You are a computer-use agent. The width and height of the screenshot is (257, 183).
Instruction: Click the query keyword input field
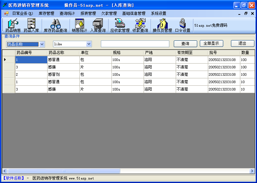pos(135,44)
